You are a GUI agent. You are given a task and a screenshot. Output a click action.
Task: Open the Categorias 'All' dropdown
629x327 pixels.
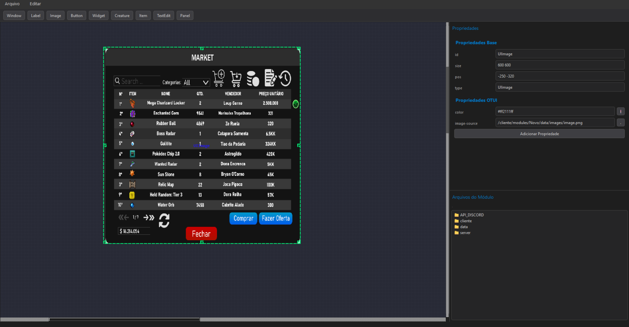(x=196, y=82)
